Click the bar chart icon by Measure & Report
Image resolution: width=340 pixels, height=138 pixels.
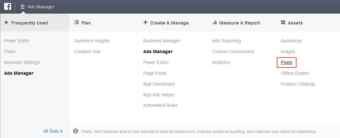click(215, 22)
